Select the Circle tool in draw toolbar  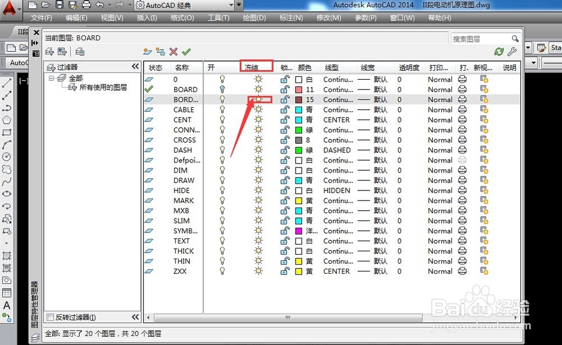click(6, 157)
